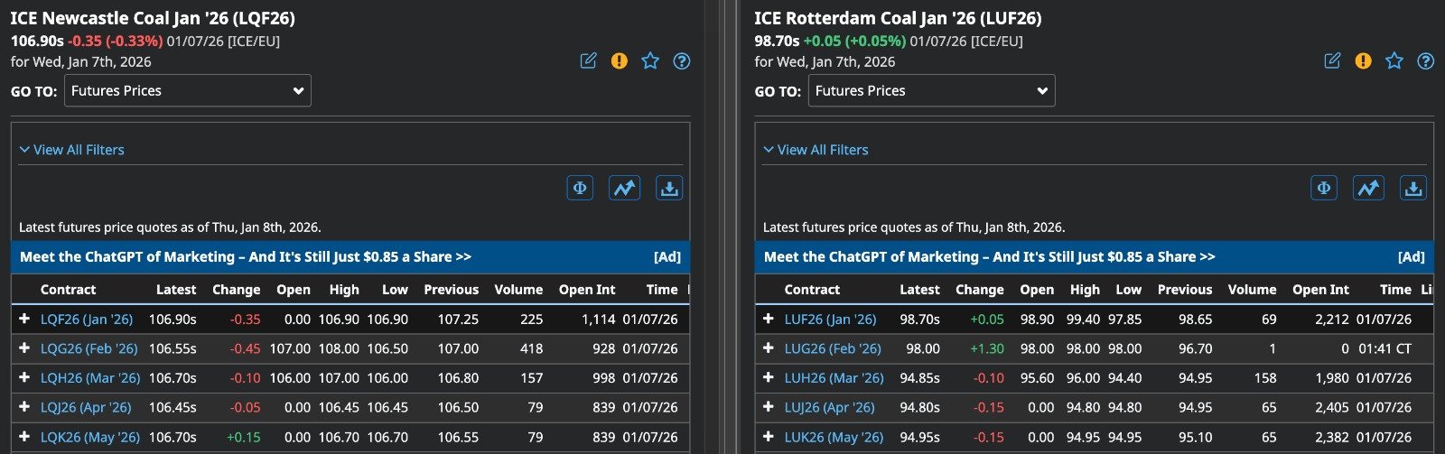Sort Newcastle table by Volume column header
Viewport: 1445px width, 454px height.
tap(518, 290)
